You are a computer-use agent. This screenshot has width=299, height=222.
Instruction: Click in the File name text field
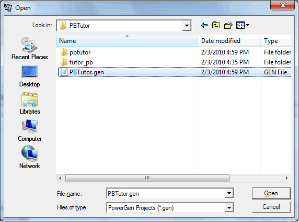tap(166, 194)
